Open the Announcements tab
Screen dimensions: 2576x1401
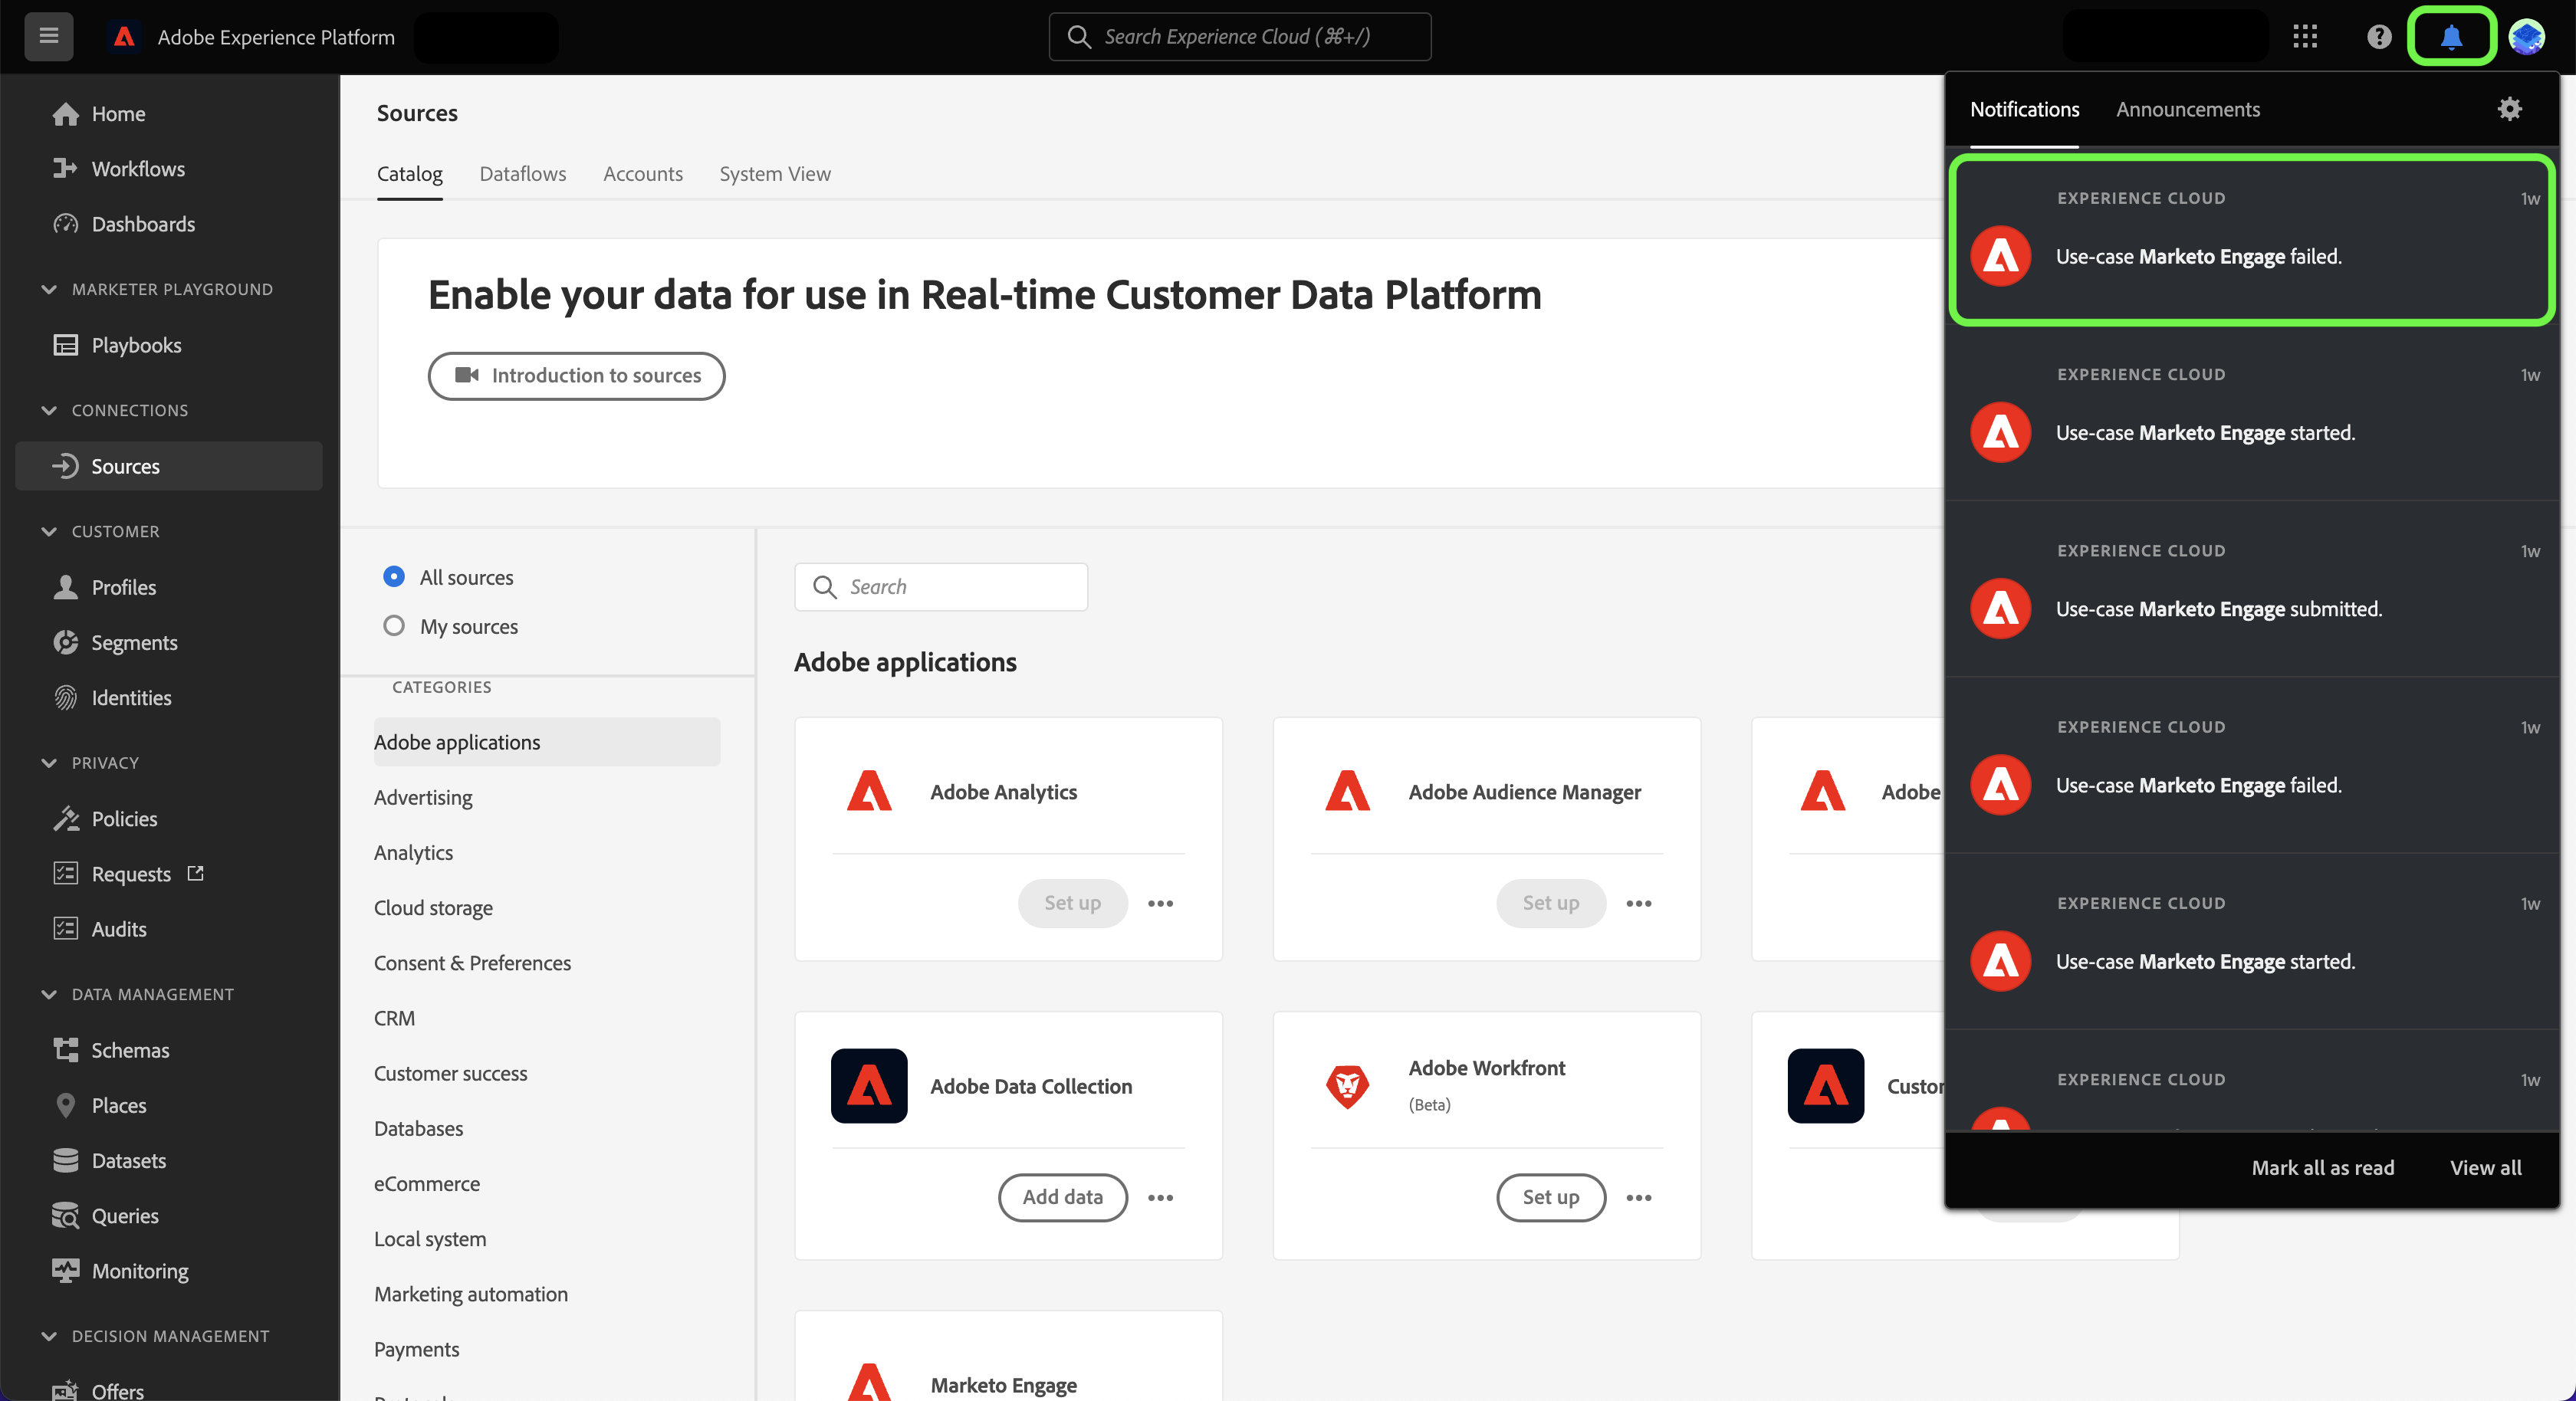(x=2187, y=109)
